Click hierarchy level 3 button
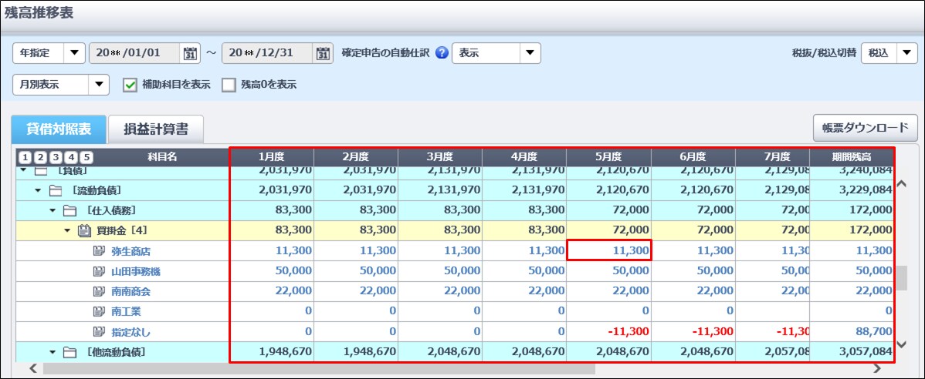This screenshot has width=925, height=379. click(x=56, y=158)
